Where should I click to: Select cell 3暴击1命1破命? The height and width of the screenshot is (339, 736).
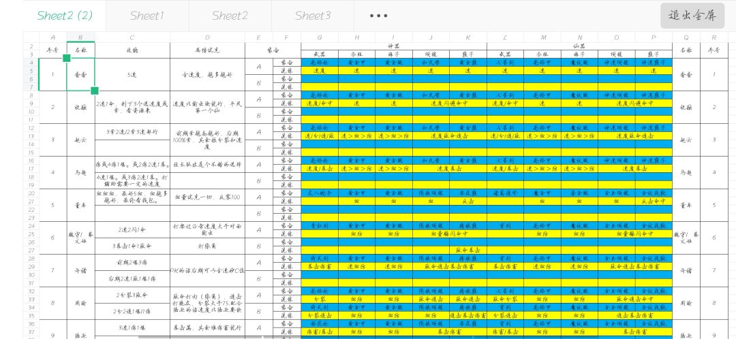tap(132, 246)
